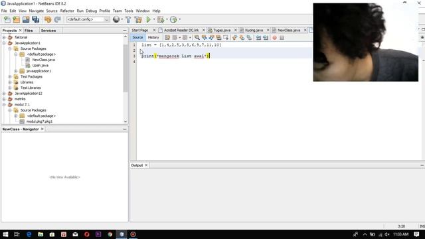The width and height of the screenshot is (425, 239).
Task: Toggle Highlight Search icon in editor toolbar
Action: 218,38
